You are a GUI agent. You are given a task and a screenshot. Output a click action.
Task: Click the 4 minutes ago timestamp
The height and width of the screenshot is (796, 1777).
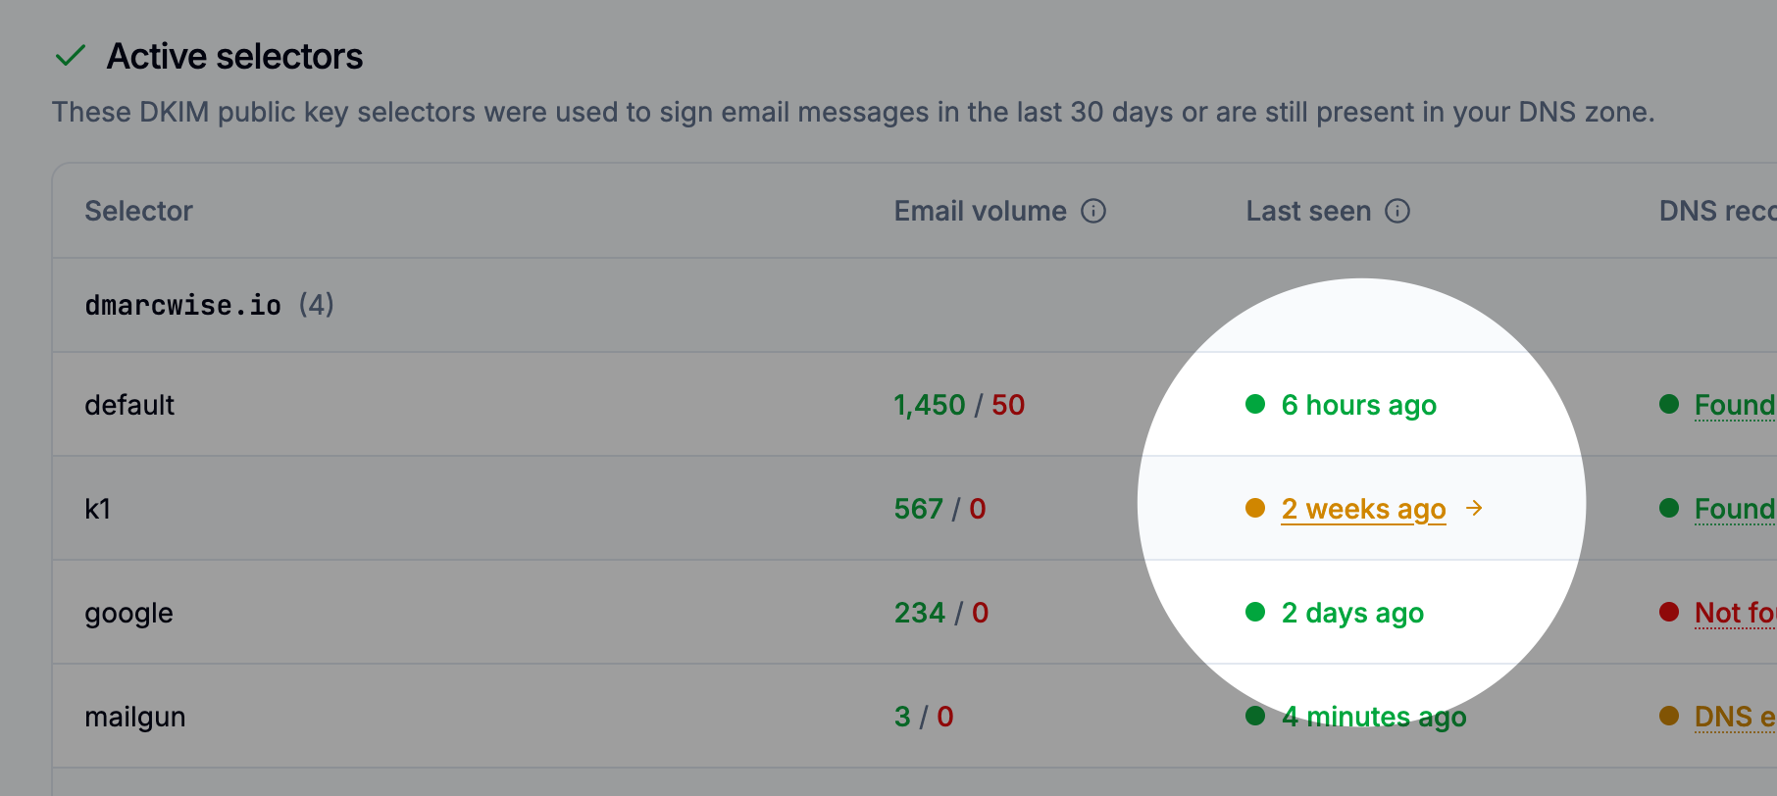tap(1373, 717)
